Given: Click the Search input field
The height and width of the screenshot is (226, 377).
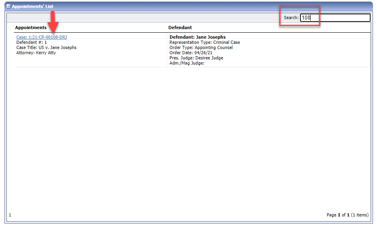Looking at the screenshot, I should (335, 18).
